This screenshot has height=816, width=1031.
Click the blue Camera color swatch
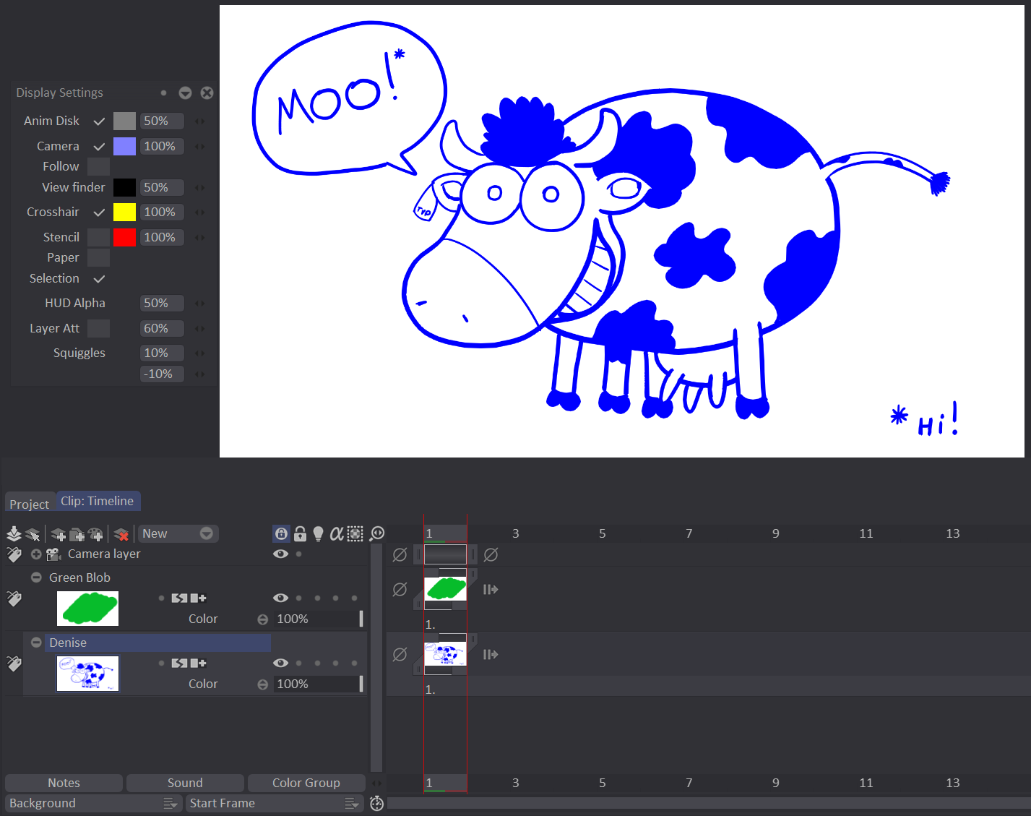coord(124,147)
